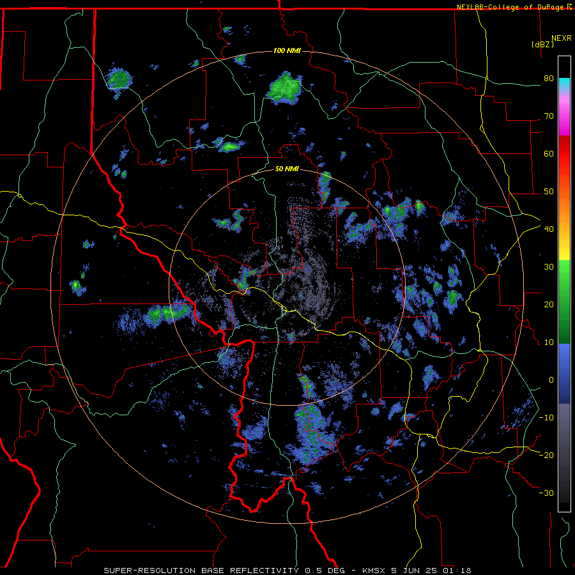Image resolution: width=575 pixels, height=575 pixels.
Task: Click the 80 value on the dBZ scale
Action: [x=549, y=79]
